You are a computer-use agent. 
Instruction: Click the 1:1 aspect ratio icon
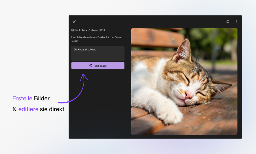tap(100, 30)
